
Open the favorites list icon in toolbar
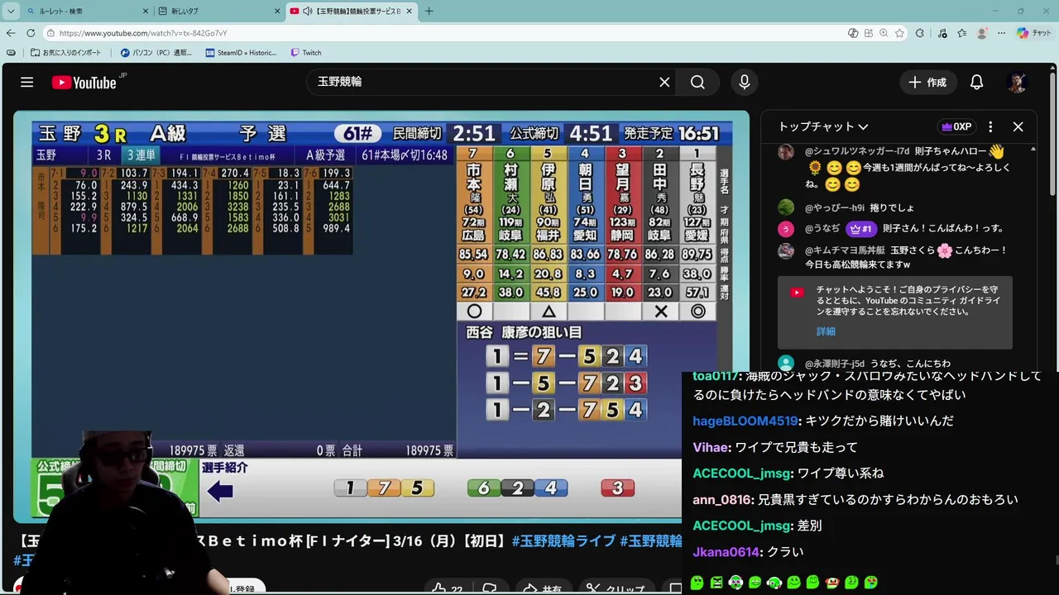[961, 33]
